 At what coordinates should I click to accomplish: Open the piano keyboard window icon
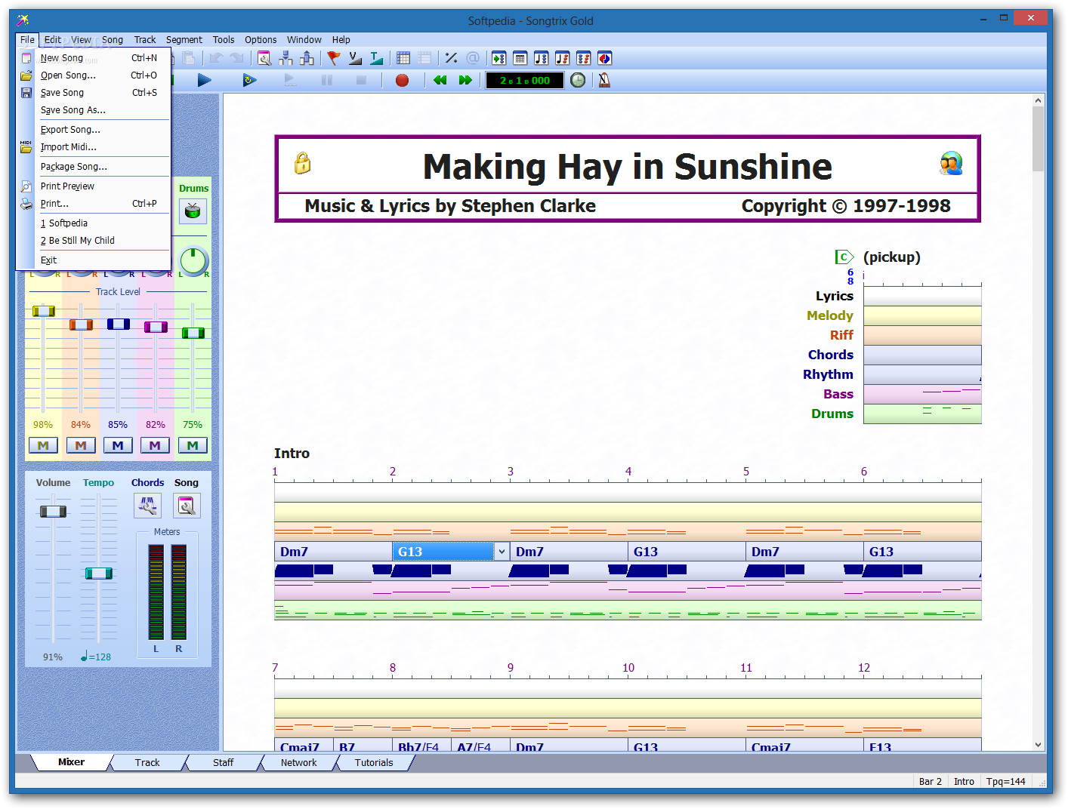520,58
